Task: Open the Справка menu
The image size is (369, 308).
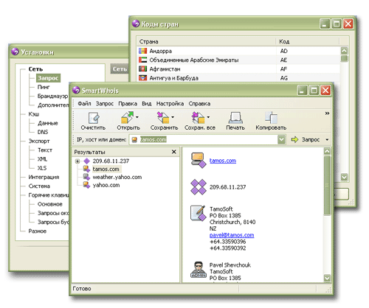Action: [199, 104]
